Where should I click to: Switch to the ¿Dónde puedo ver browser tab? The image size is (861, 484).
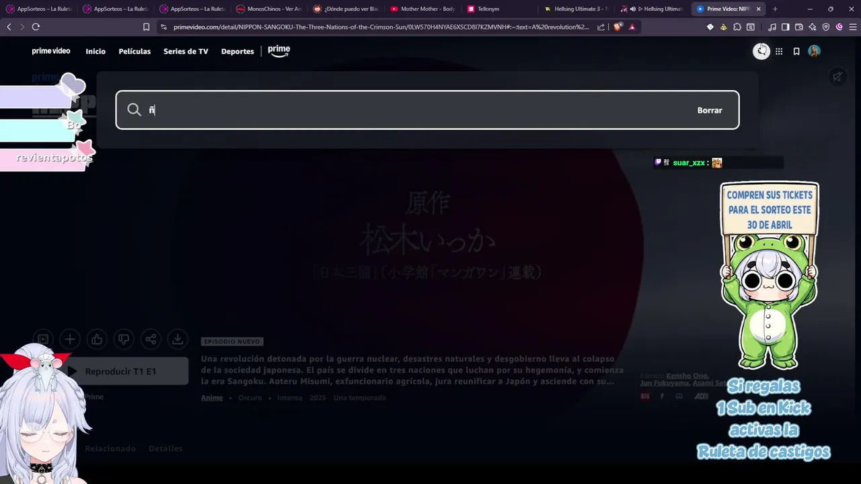[346, 9]
